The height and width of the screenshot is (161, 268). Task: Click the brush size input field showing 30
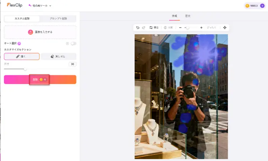(72, 64)
